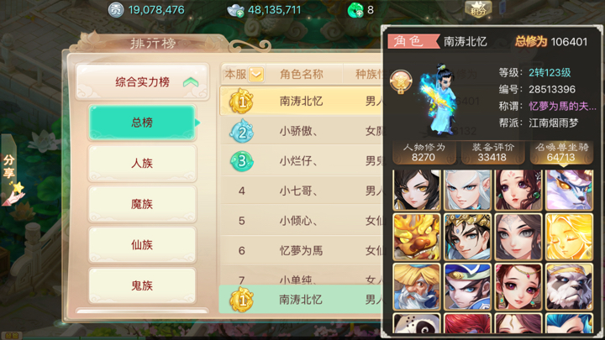Open the 本服 server dropdown arrow
The image size is (605, 340).
[256, 74]
